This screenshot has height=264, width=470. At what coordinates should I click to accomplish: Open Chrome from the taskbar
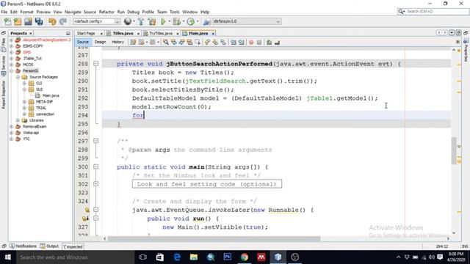click(245, 257)
